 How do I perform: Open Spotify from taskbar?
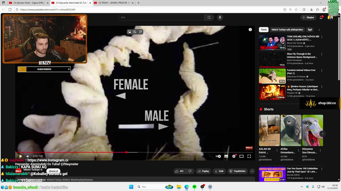tap(194, 187)
